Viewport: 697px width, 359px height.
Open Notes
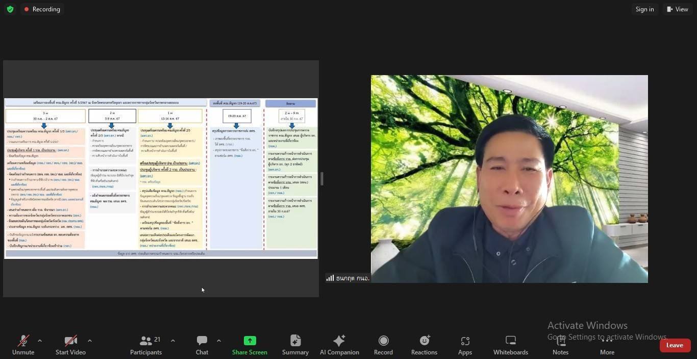click(560, 345)
